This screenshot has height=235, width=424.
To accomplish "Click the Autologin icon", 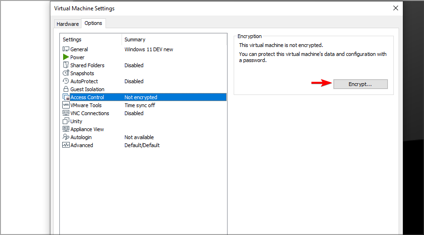I will 66,137.
